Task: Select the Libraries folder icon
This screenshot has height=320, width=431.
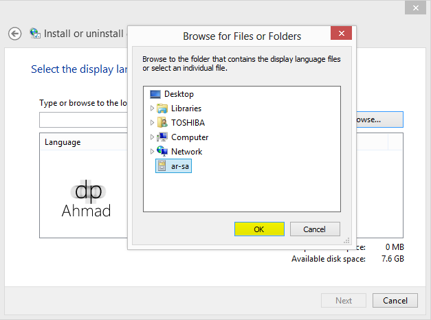Action: 162,108
